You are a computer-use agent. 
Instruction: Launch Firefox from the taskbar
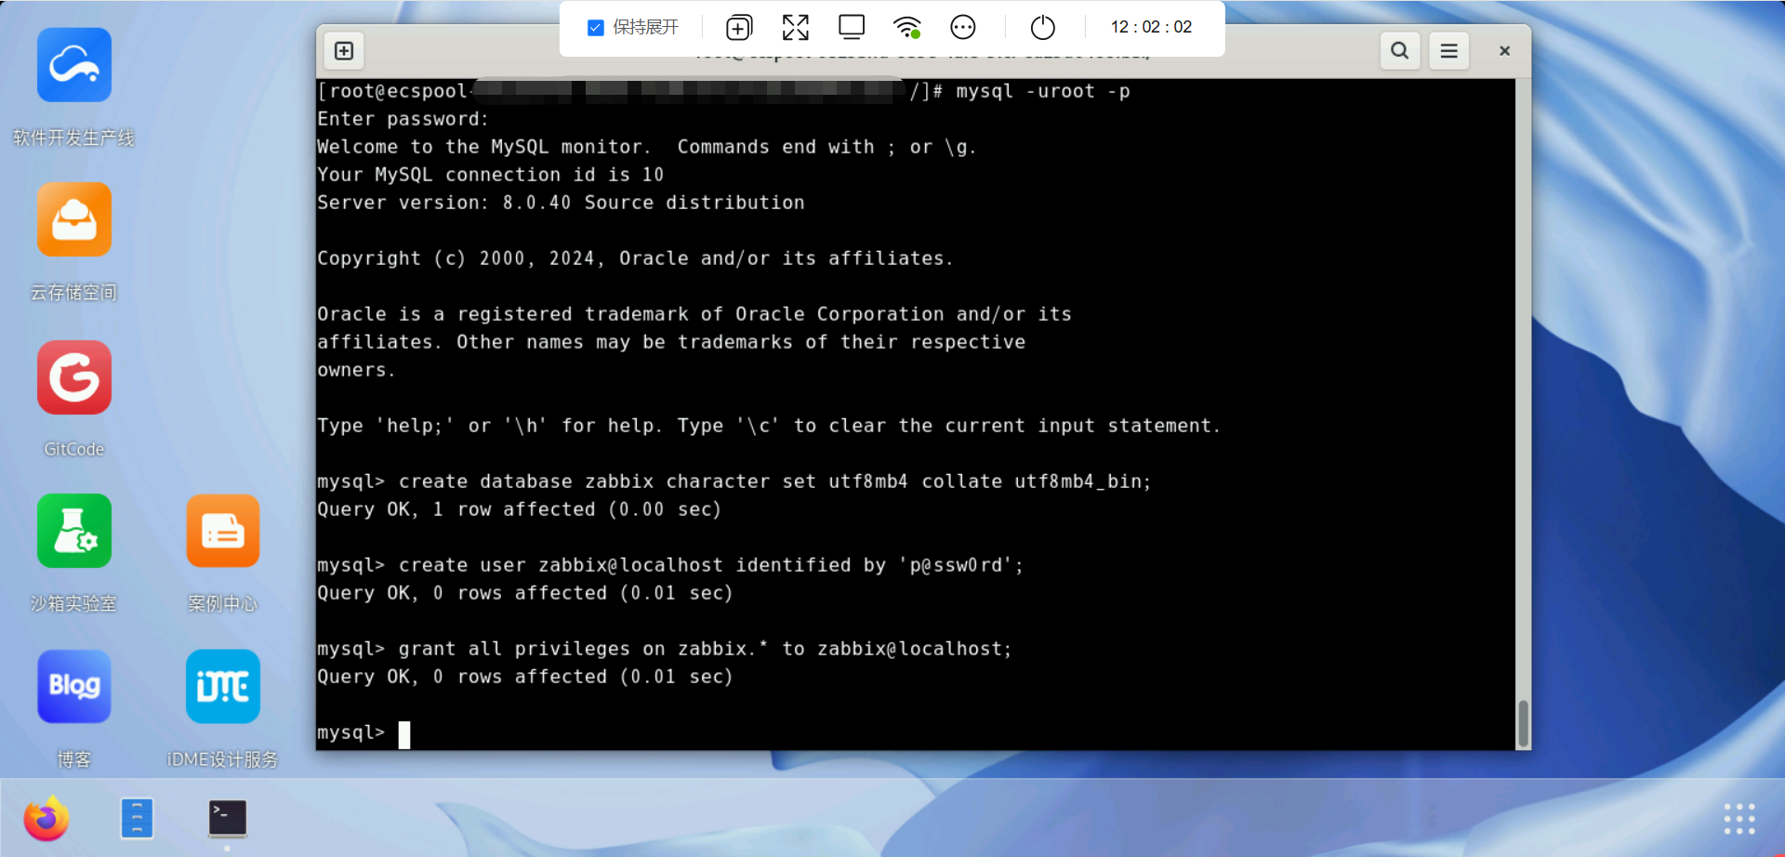(x=46, y=819)
